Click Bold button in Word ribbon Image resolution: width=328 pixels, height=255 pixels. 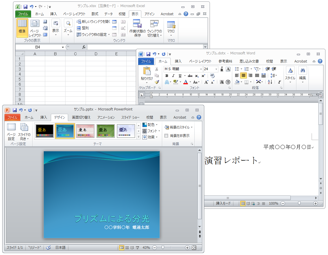tap(167, 76)
